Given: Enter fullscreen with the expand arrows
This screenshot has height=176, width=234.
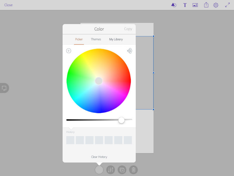Looking at the screenshot, I should tap(227, 5).
